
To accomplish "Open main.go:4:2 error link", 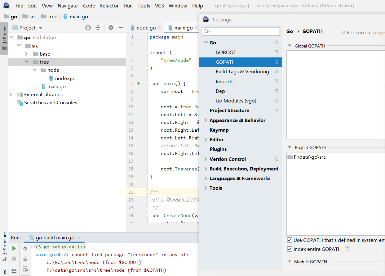I will (50, 255).
